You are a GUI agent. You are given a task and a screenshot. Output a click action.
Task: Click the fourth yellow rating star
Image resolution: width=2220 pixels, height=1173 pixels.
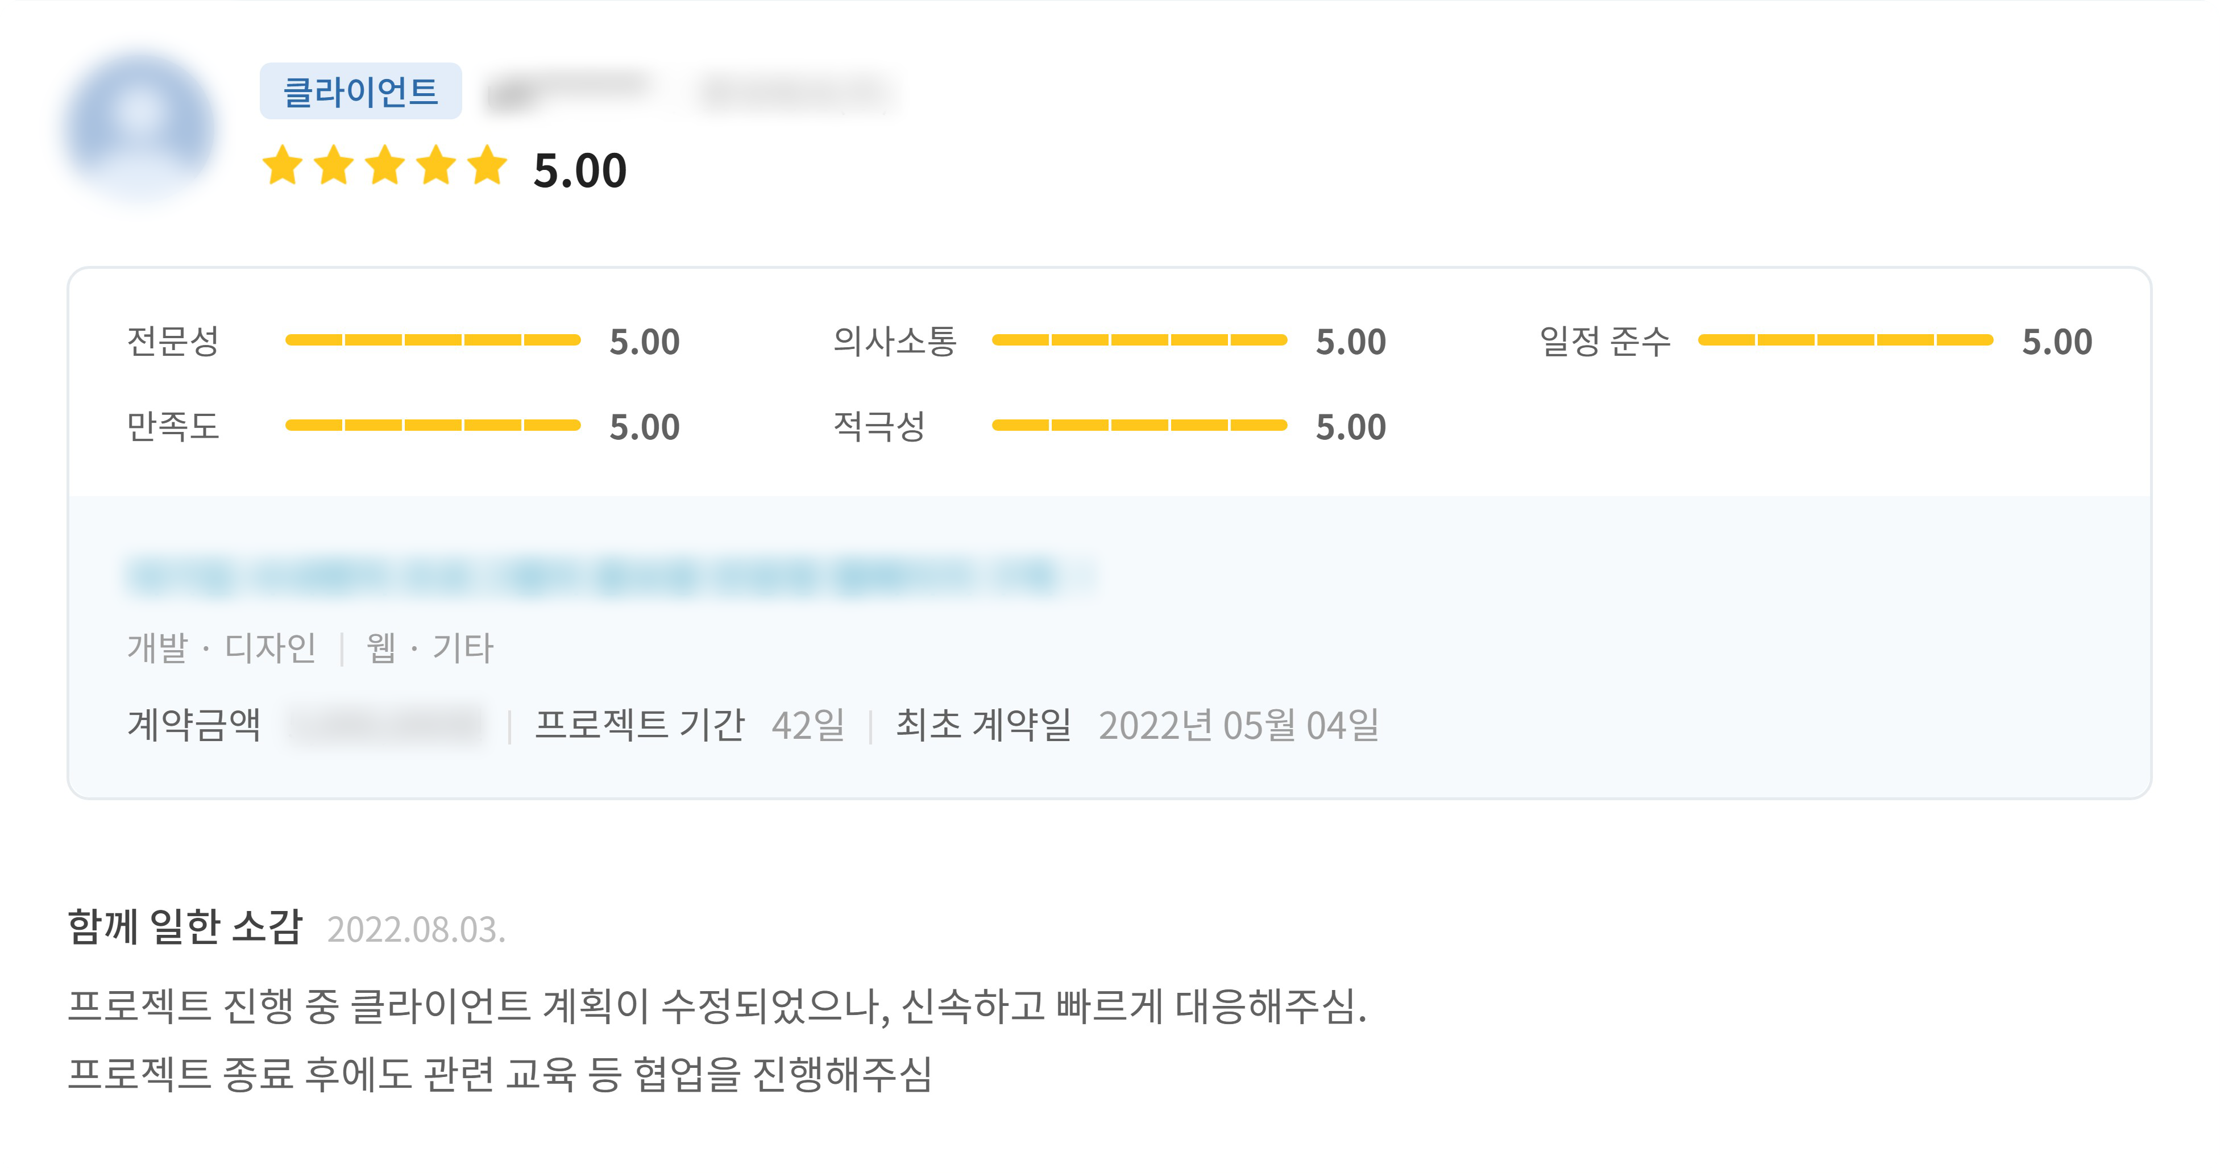[x=436, y=165]
